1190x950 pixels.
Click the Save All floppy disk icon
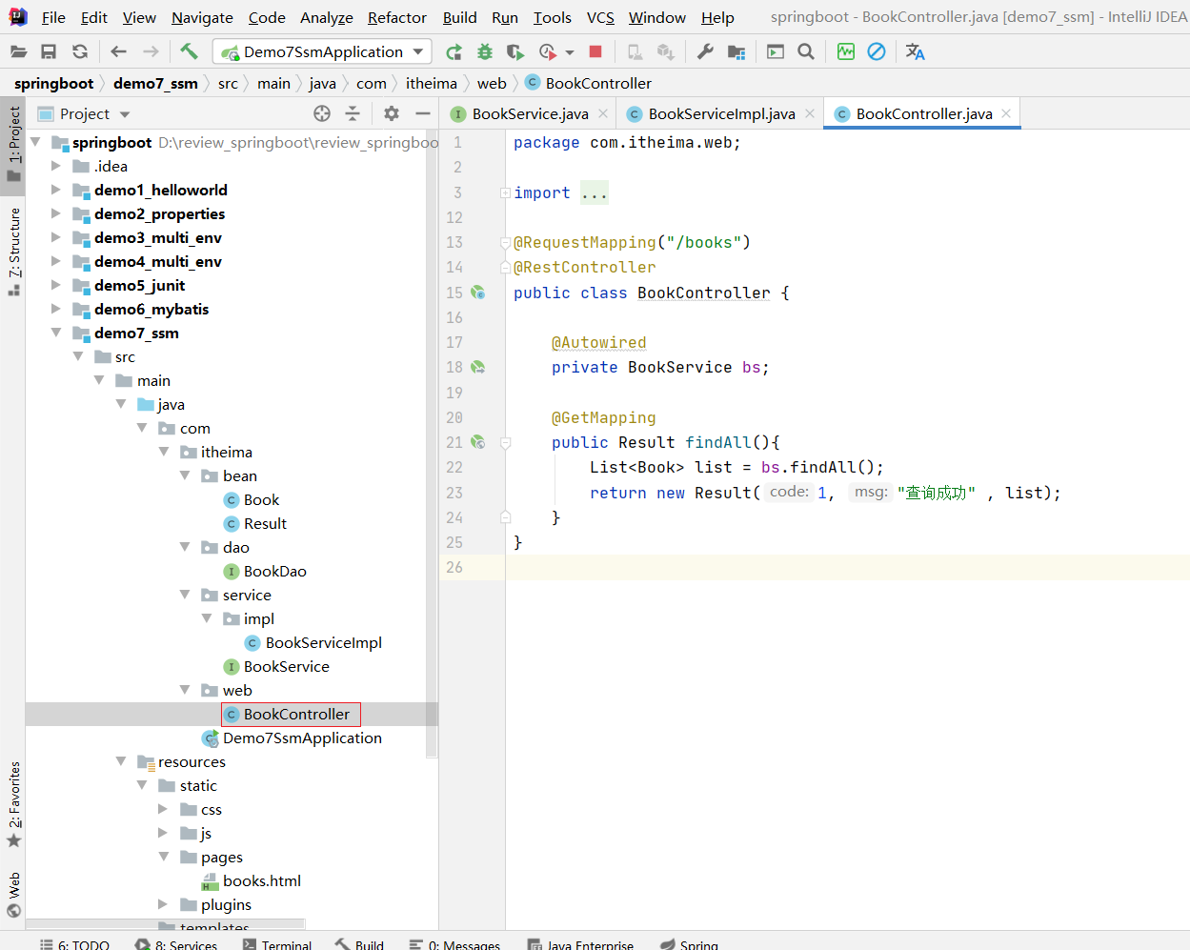pyautogui.click(x=49, y=51)
